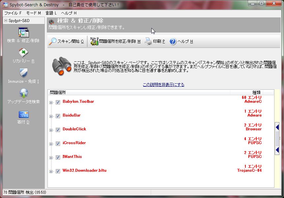This screenshot has width=284, height=198.
Task: Uncheck the IWantThis checkbox
Action: 58,158
